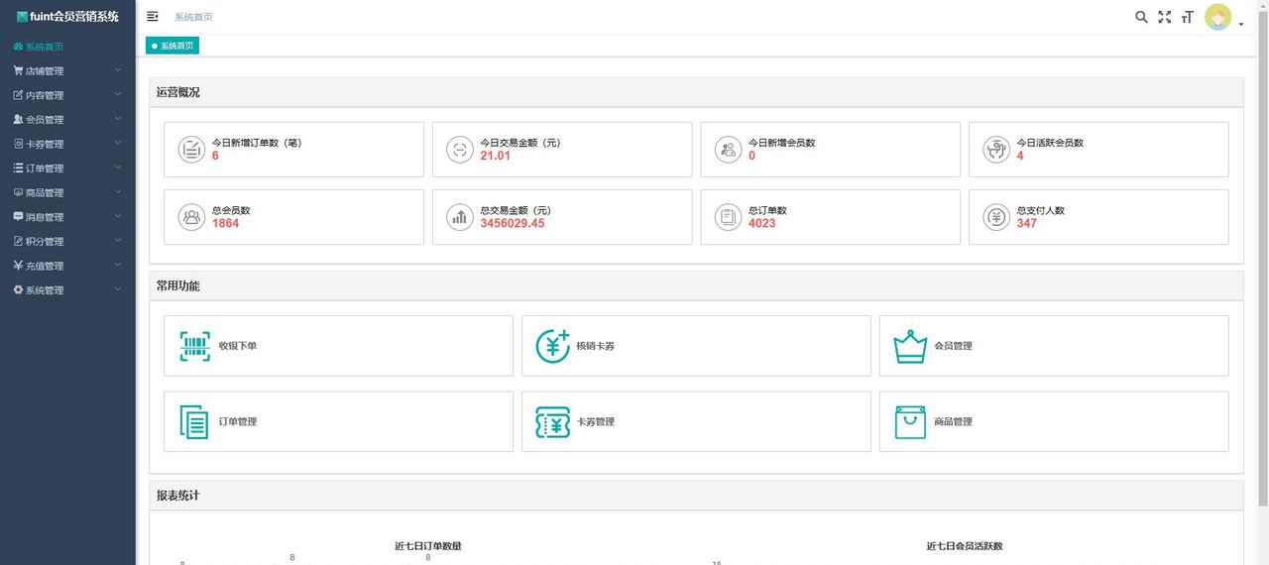The height and width of the screenshot is (565, 1269).
Task: Open 收银下单 shortcut label
Action: click(x=238, y=346)
